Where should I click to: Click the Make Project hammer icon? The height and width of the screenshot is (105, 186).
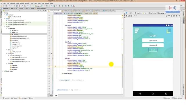coord(33,6)
